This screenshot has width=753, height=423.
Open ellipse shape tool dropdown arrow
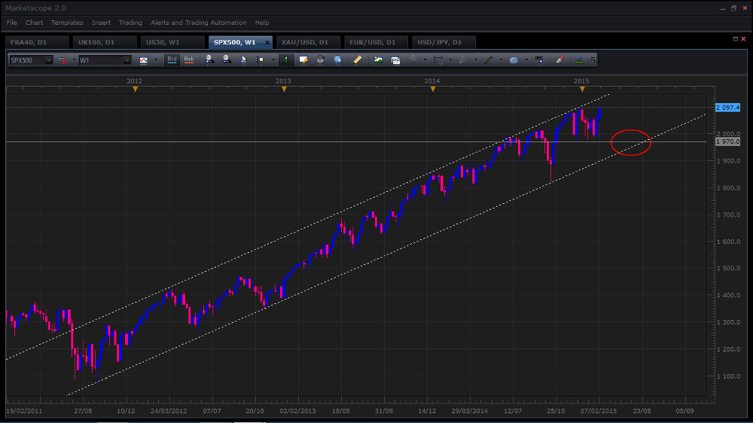pos(526,60)
